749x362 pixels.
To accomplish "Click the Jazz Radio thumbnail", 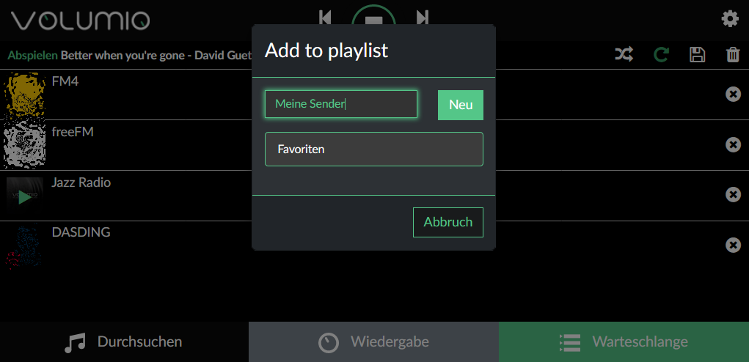I will tap(24, 195).
